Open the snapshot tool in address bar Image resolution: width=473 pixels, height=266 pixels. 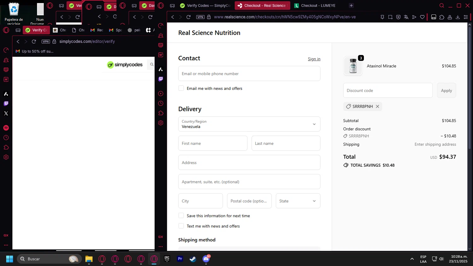pyautogui.click(x=390, y=17)
